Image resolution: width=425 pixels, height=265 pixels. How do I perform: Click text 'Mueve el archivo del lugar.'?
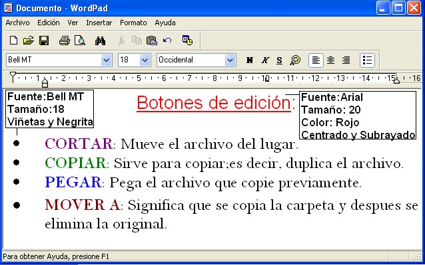coord(210,144)
